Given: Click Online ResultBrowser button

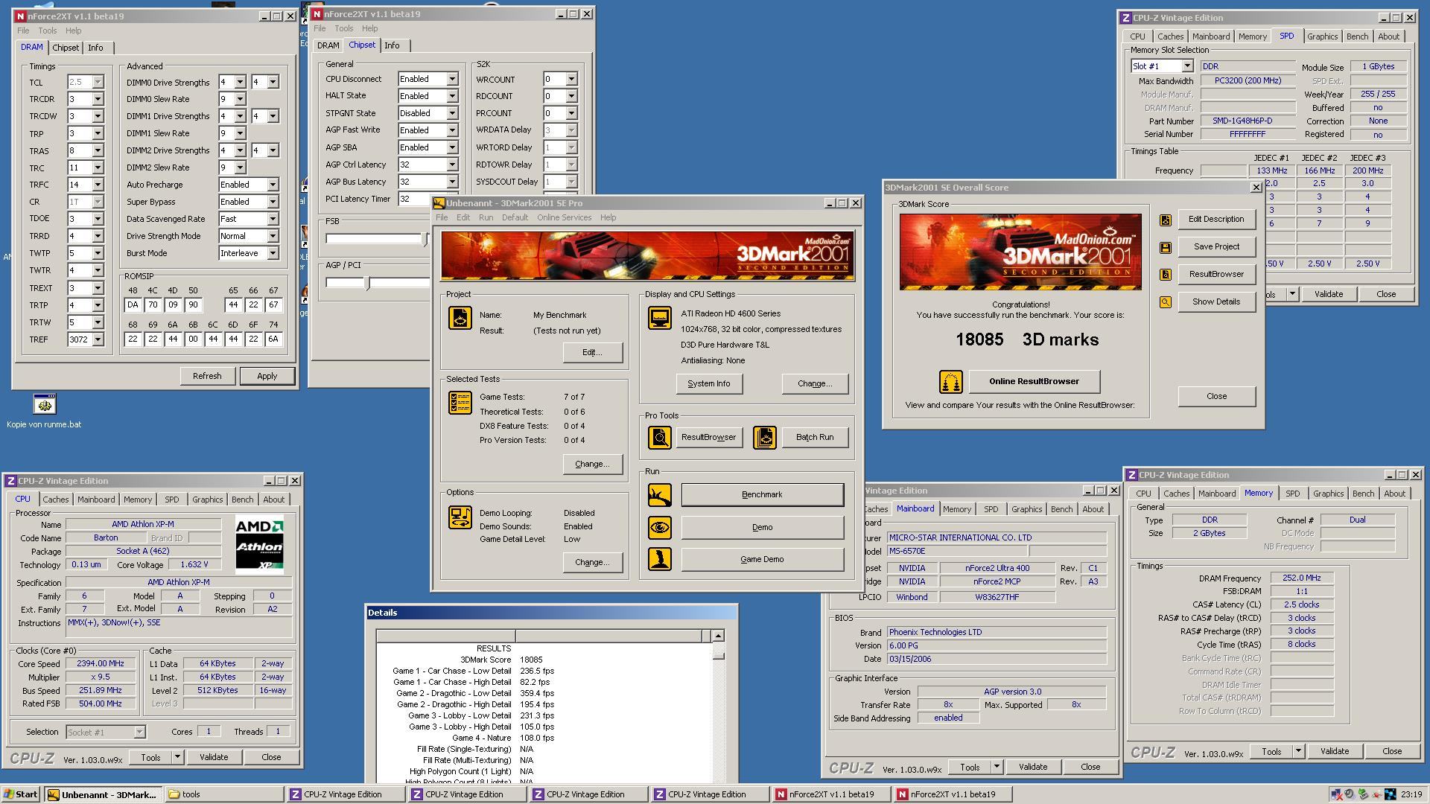Looking at the screenshot, I should [1034, 381].
